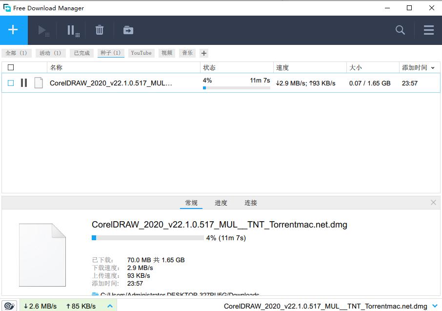Click the ↓2.9 MB/s; ↑93 KB/s speed cell
Image resolution: width=442 pixels, height=311 pixels.
tap(305, 83)
